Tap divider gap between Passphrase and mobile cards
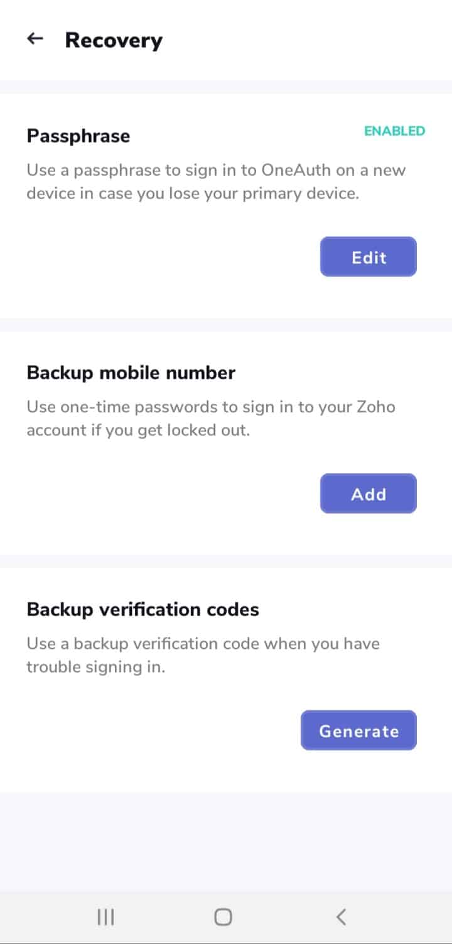 [x=226, y=325]
